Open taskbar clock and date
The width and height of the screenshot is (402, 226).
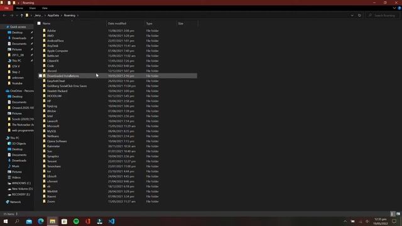click(380, 222)
